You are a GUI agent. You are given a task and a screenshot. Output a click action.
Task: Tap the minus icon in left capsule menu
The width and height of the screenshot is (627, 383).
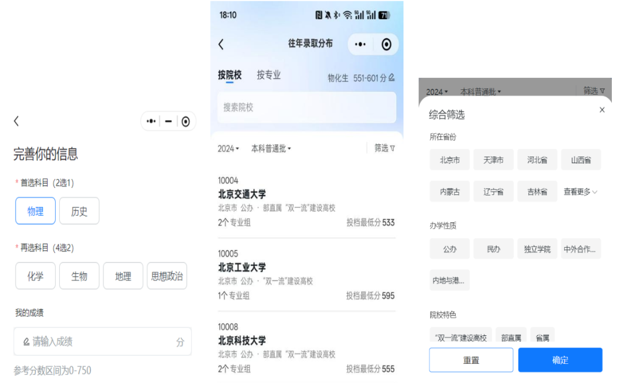coord(169,121)
